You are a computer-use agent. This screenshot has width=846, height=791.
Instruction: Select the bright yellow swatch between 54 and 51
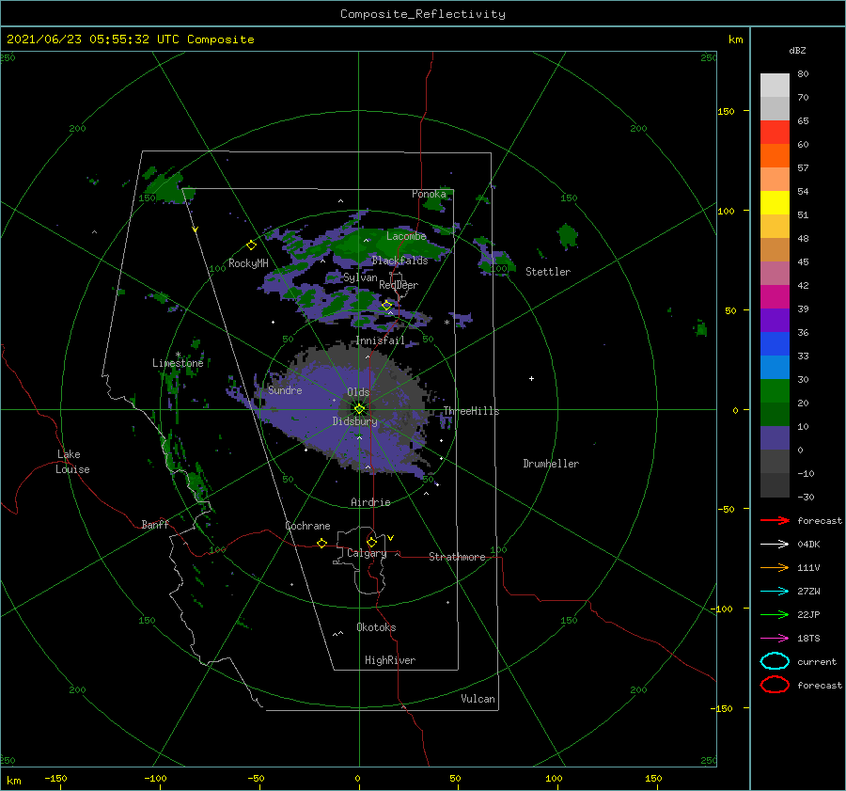coord(775,203)
